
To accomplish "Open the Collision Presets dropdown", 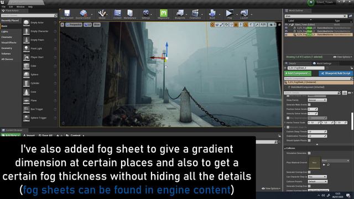I will [x=317, y=182].
